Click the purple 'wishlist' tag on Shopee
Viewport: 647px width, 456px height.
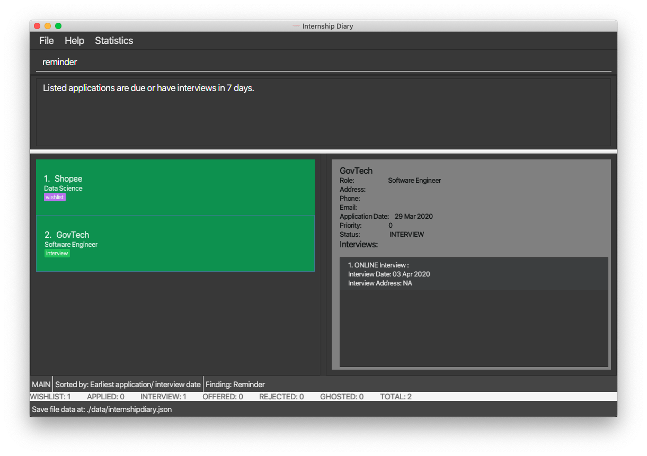[55, 197]
